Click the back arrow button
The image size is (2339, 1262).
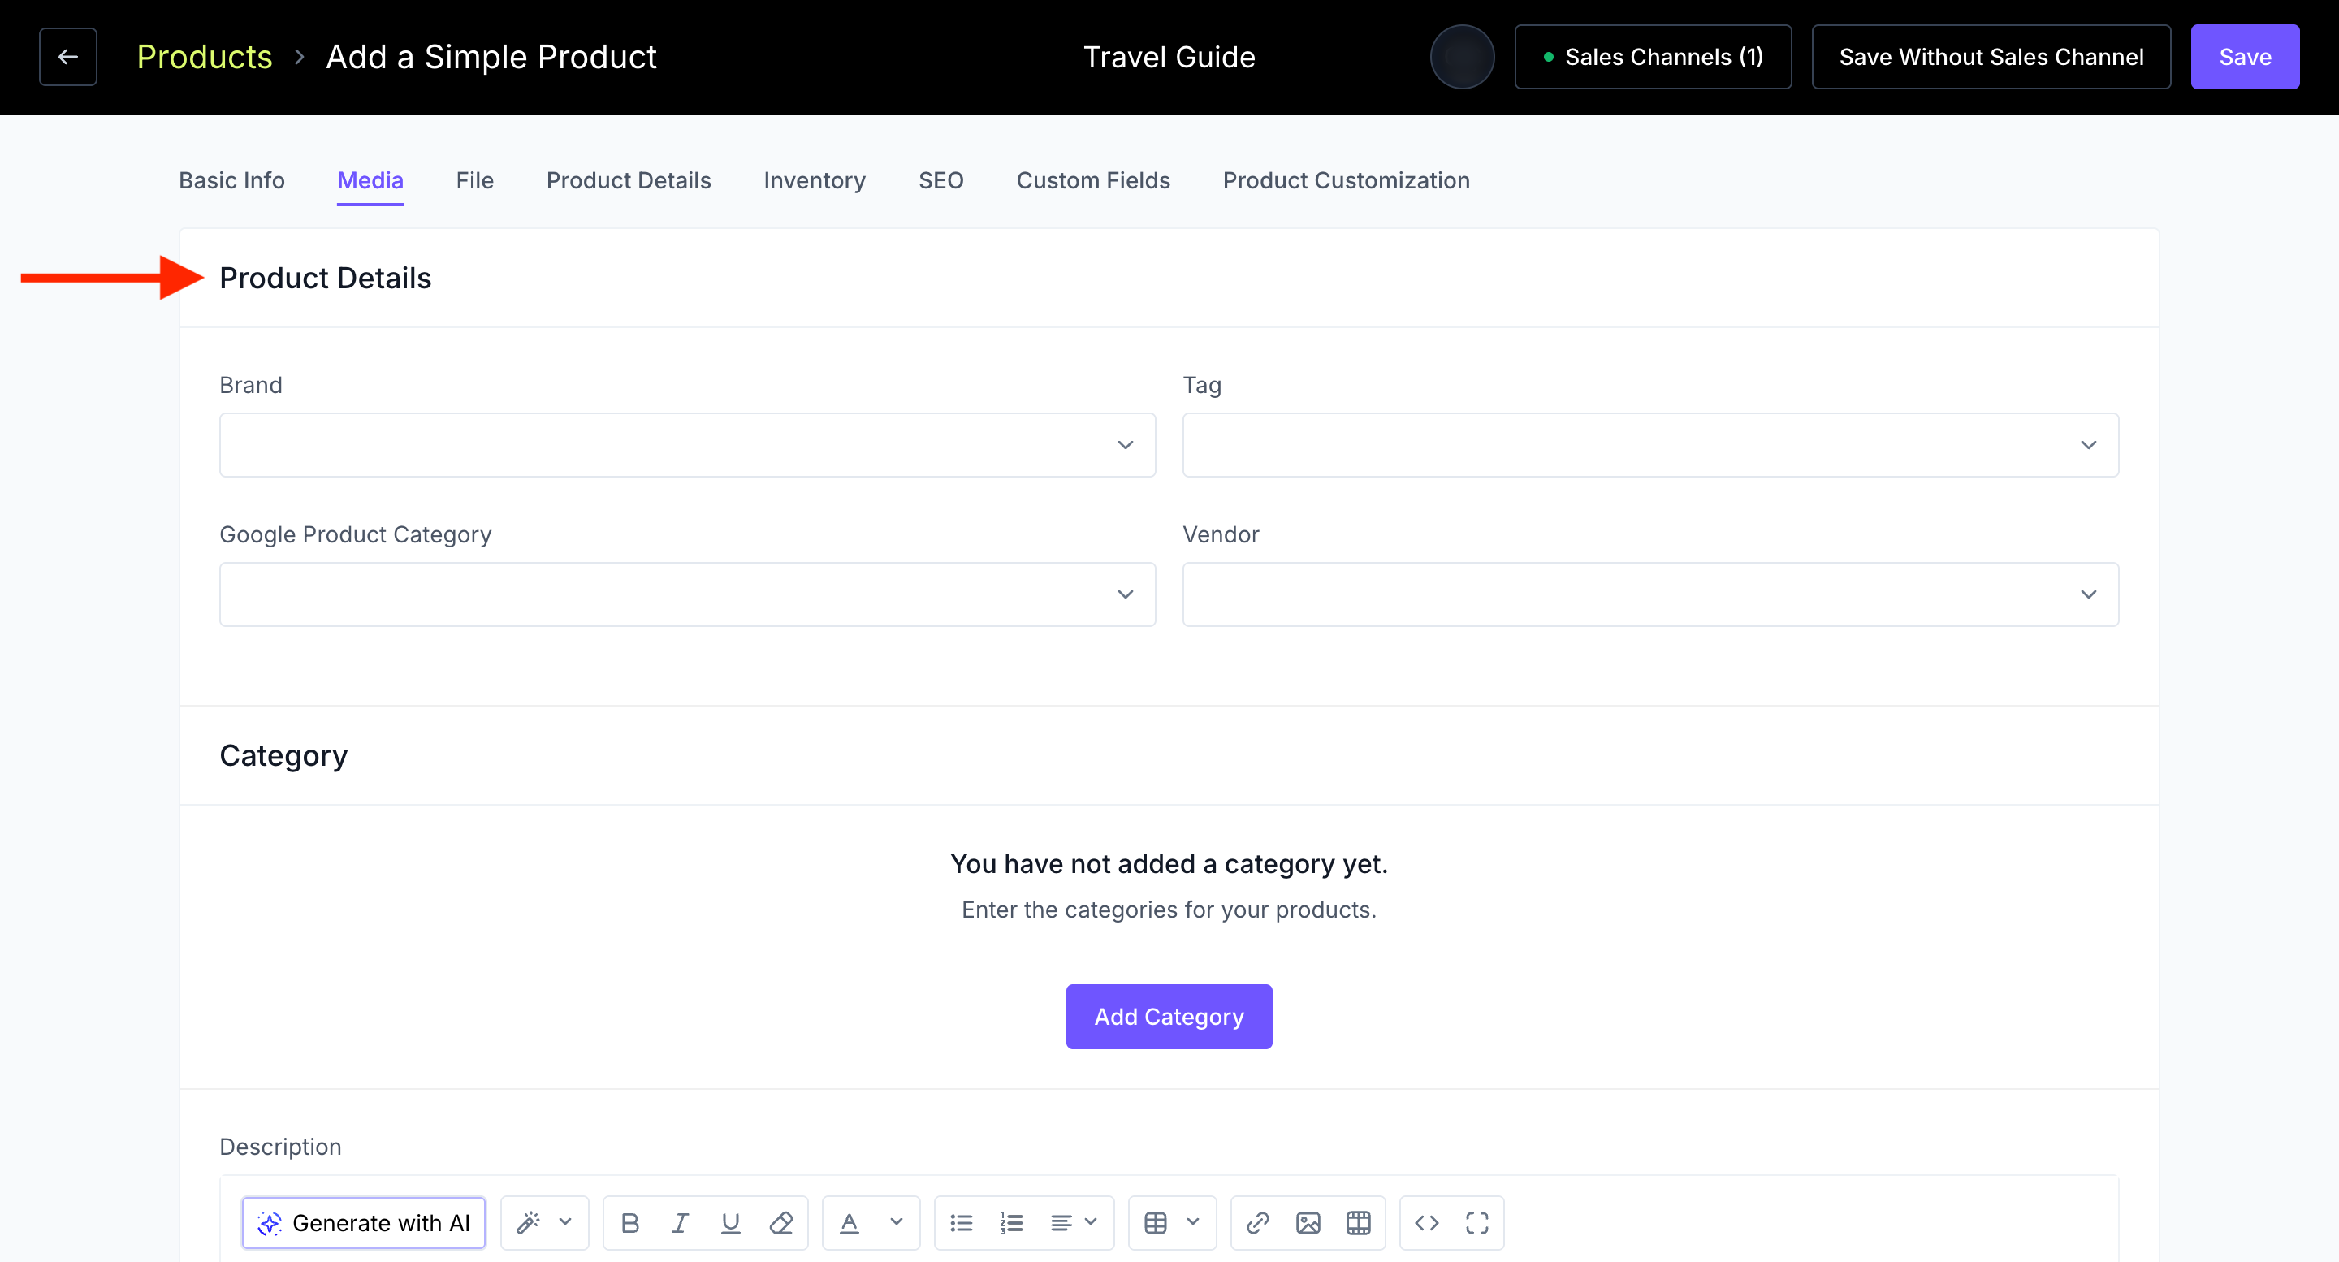pos(68,56)
